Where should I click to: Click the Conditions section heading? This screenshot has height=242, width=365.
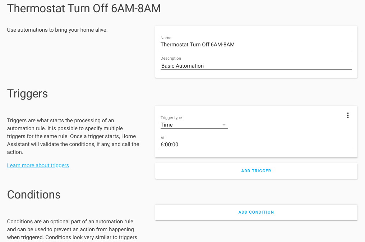click(x=34, y=195)
